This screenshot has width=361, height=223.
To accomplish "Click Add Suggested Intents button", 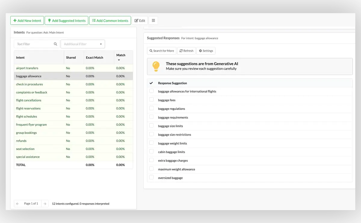I will pyautogui.click(x=66, y=20).
